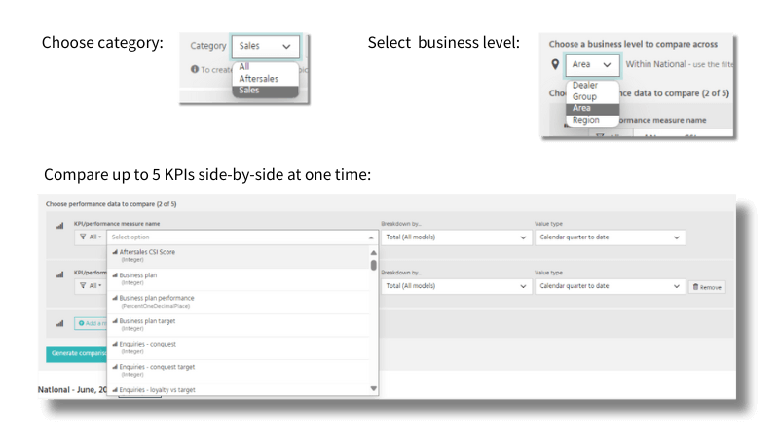Open the second row's 'All' filter dropdown
This screenshot has height=438, width=779.
[x=91, y=286]
